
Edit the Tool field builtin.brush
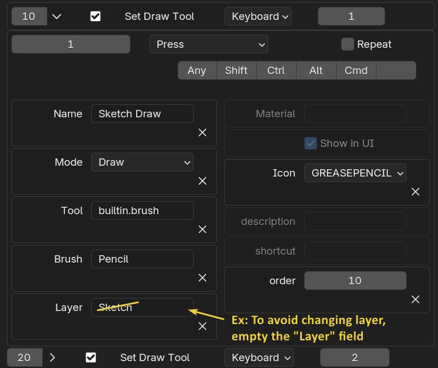pyautogui.click(x=142, y=210)
